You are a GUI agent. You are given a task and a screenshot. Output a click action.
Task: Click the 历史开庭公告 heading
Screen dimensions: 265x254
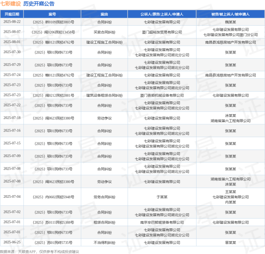click(39, 4)
